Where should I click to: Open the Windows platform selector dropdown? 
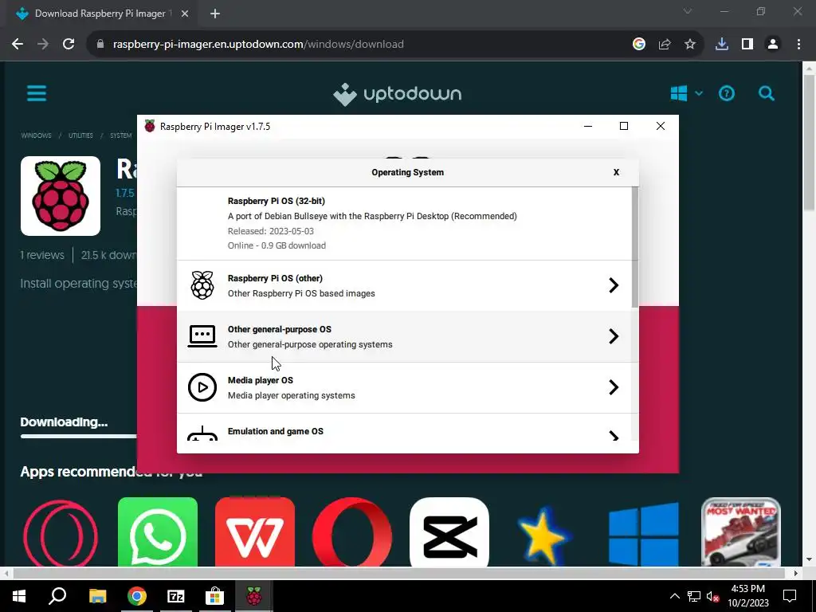[x=686, y=94]
